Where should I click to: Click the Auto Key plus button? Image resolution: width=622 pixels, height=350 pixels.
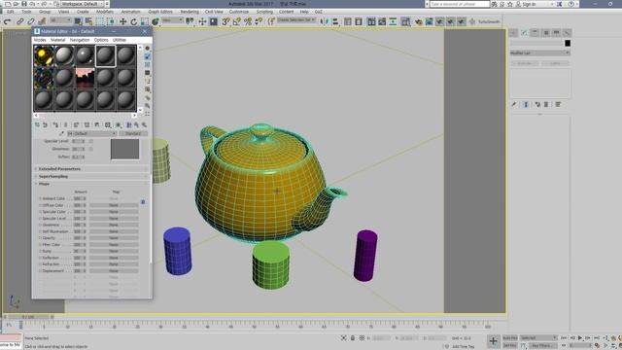493,341
